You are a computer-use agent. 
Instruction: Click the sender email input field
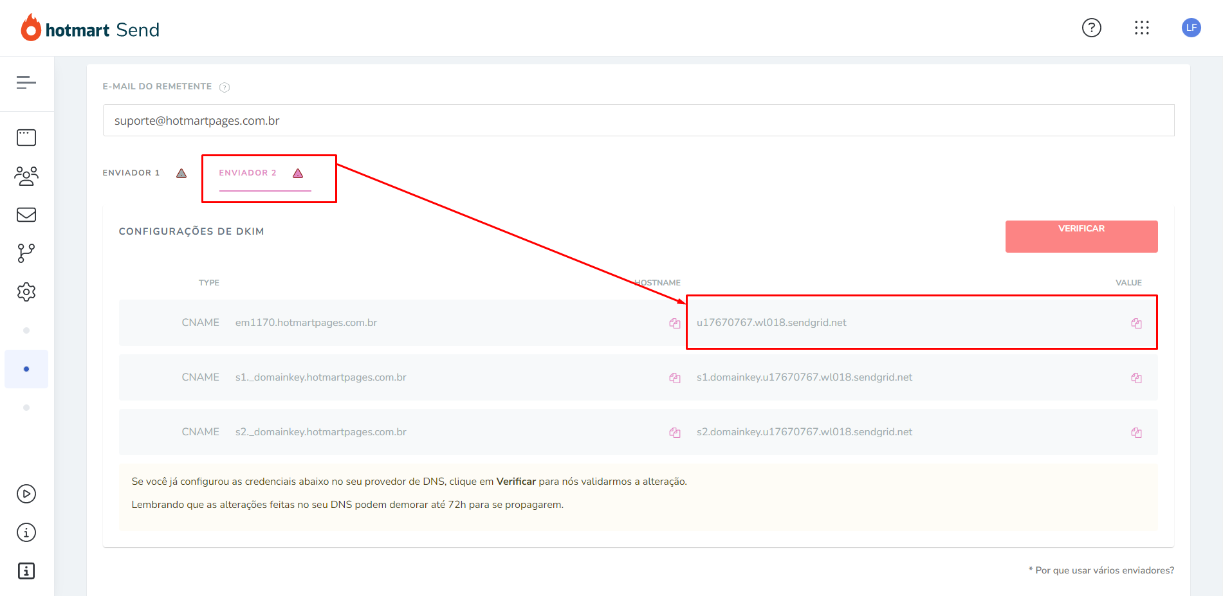pos(638,120)
